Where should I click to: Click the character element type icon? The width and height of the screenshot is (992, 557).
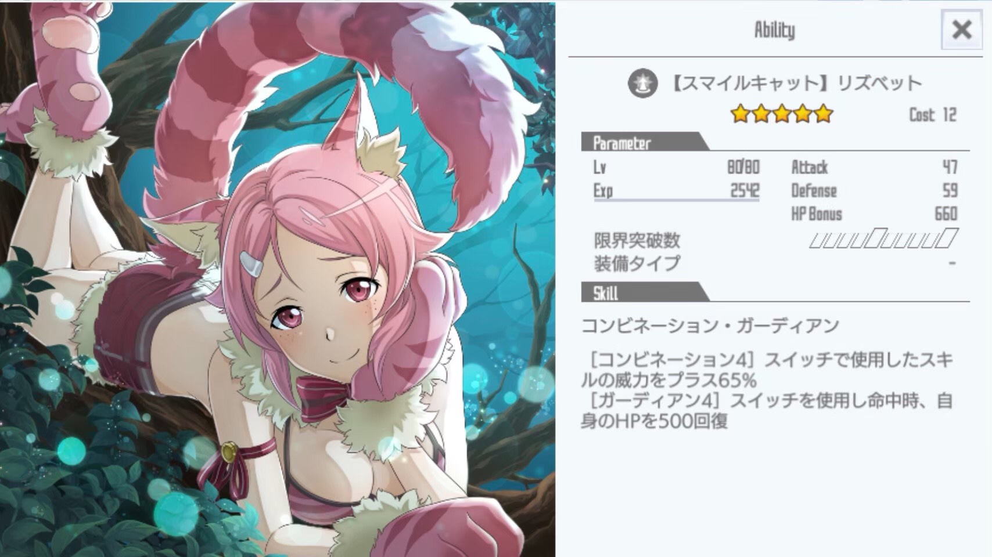pyautogui.click(x=642, y=84)
